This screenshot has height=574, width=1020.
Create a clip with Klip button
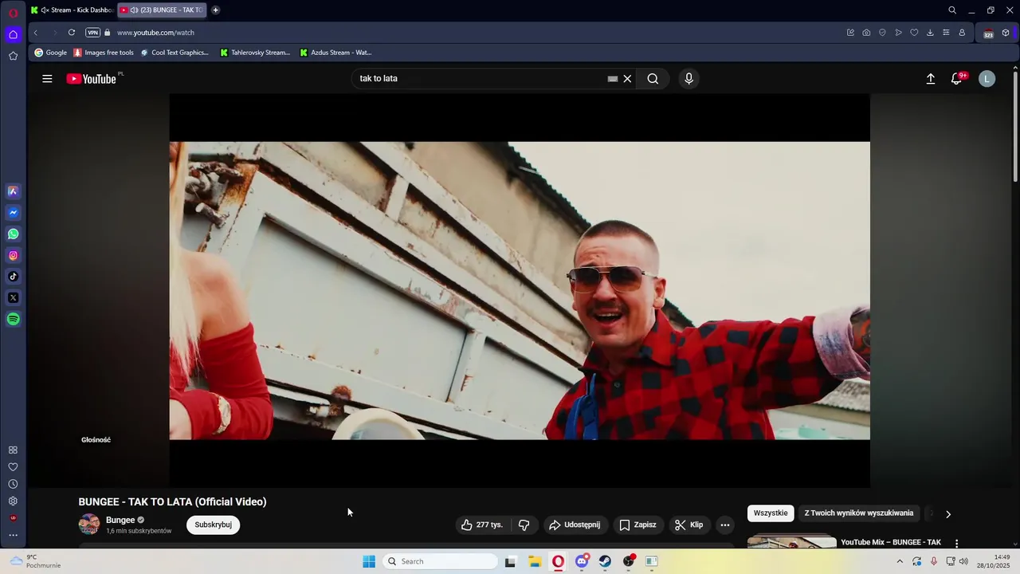click(x=689, y=525)
